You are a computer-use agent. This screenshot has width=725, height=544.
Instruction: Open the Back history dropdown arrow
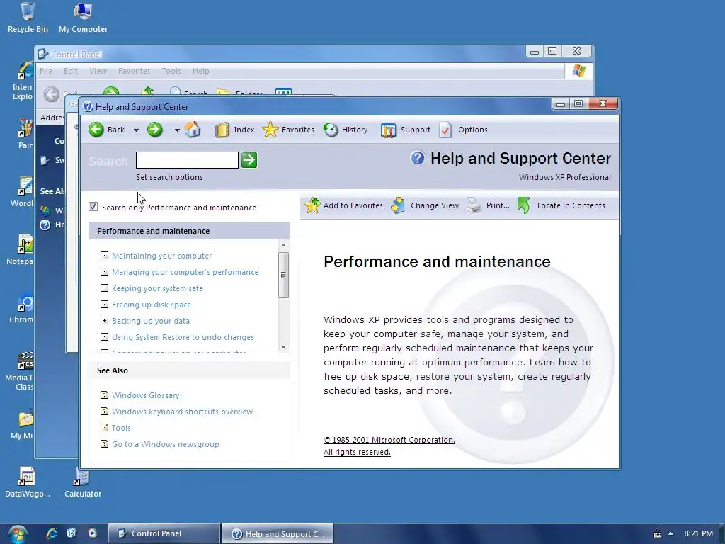coord(136,130)
